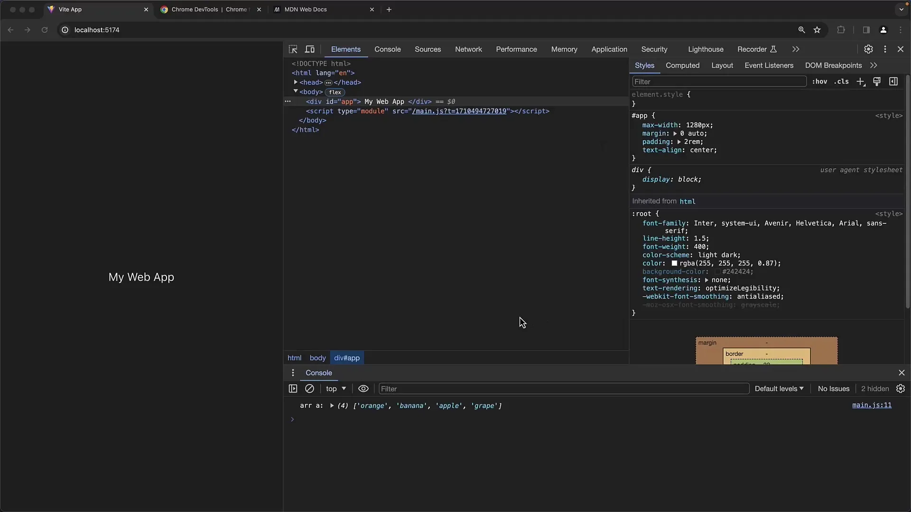Switch to the Computed styles tab
This screenshot has width=911, height=512.
coord(682,65)
